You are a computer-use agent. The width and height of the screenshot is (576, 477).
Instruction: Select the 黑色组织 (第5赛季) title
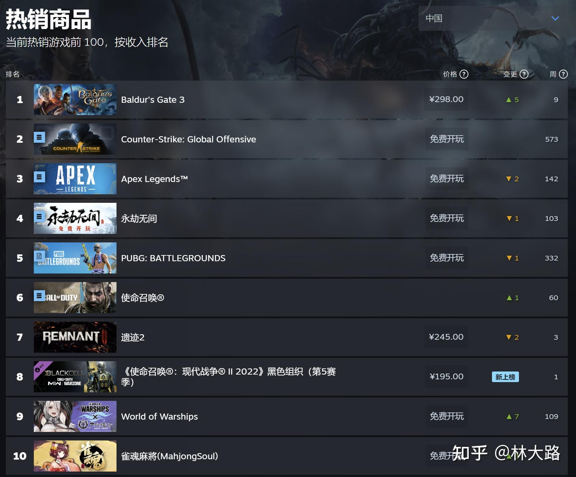coord(229,377)
